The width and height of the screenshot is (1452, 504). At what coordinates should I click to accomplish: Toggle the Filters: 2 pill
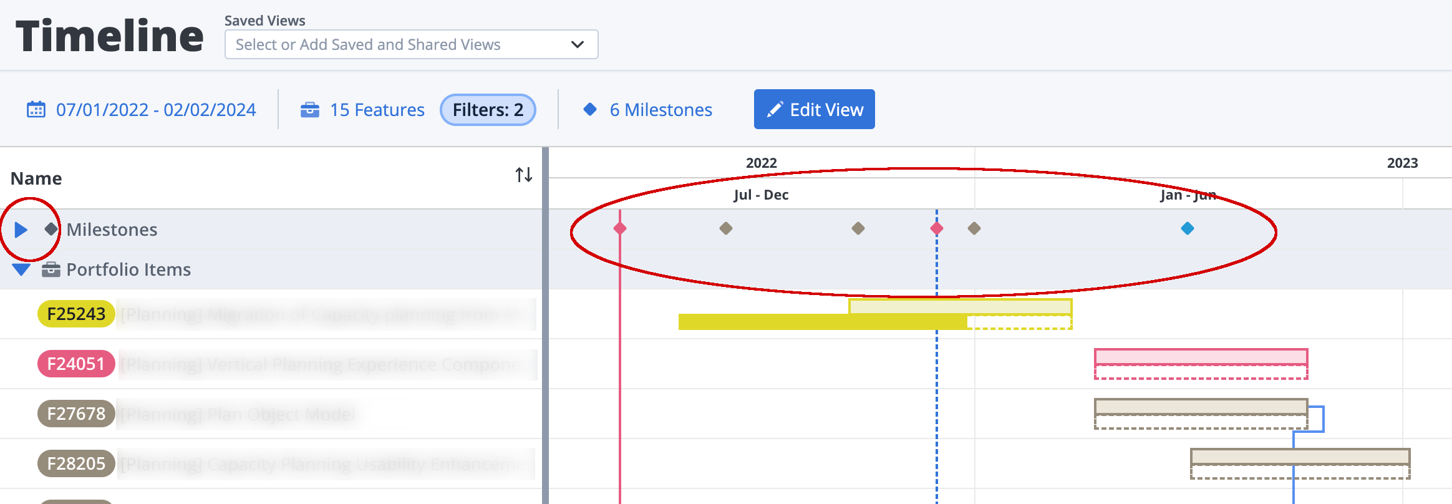click(488, 110)
